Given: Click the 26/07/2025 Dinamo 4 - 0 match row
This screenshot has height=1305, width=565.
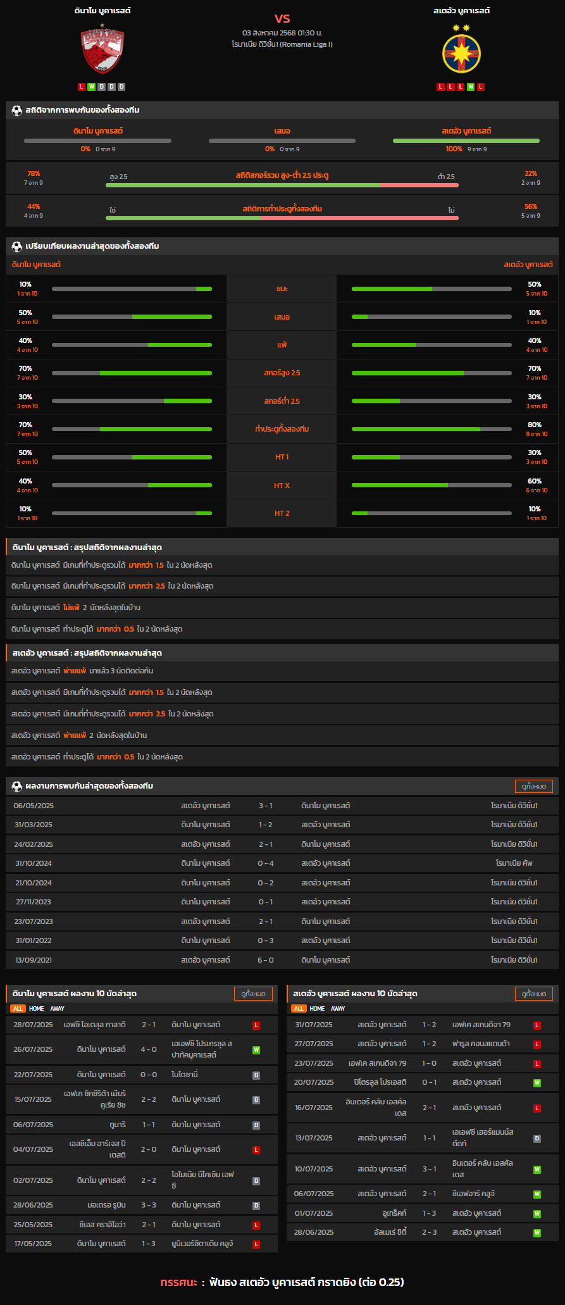Looking at the screenshot, I should click(x=142, y=1049).
